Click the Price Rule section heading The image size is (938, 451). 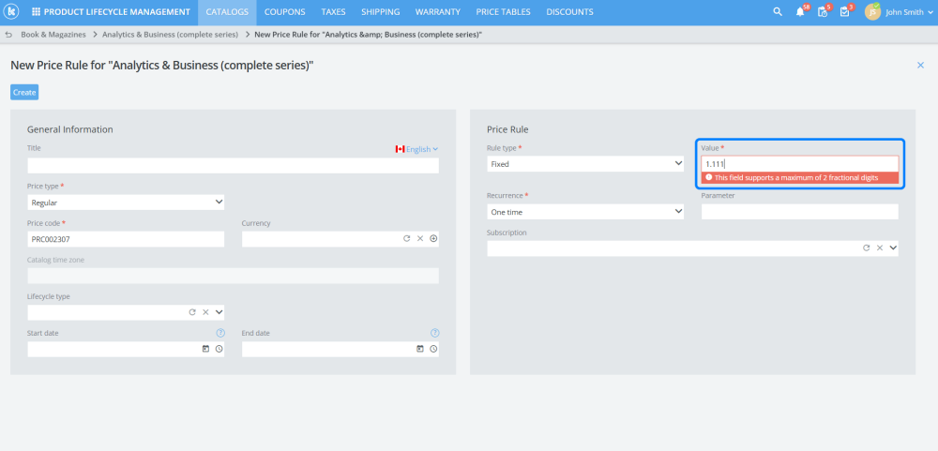(x=507, y=129)
